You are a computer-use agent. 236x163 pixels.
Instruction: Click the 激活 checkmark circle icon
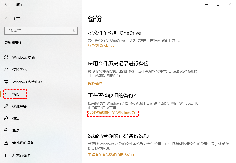pos(6,130)
